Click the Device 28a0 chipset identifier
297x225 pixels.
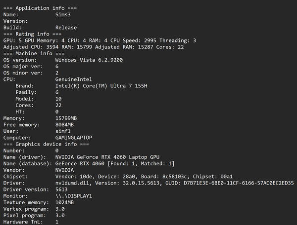coord(116,177)
